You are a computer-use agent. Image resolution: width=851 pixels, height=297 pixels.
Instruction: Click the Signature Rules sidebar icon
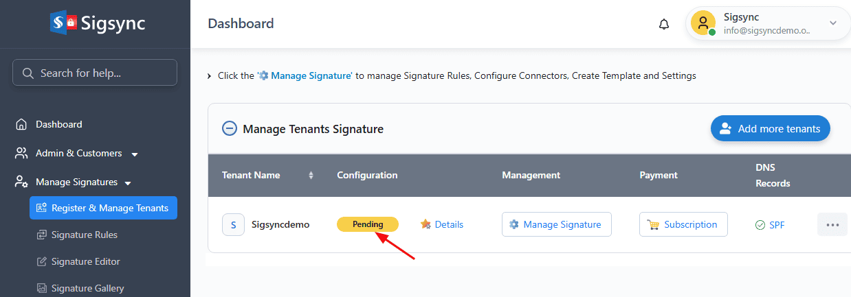tap(42, 235)
